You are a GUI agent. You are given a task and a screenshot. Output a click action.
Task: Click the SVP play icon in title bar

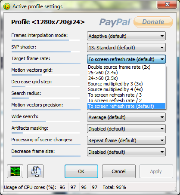pos(6,6)
